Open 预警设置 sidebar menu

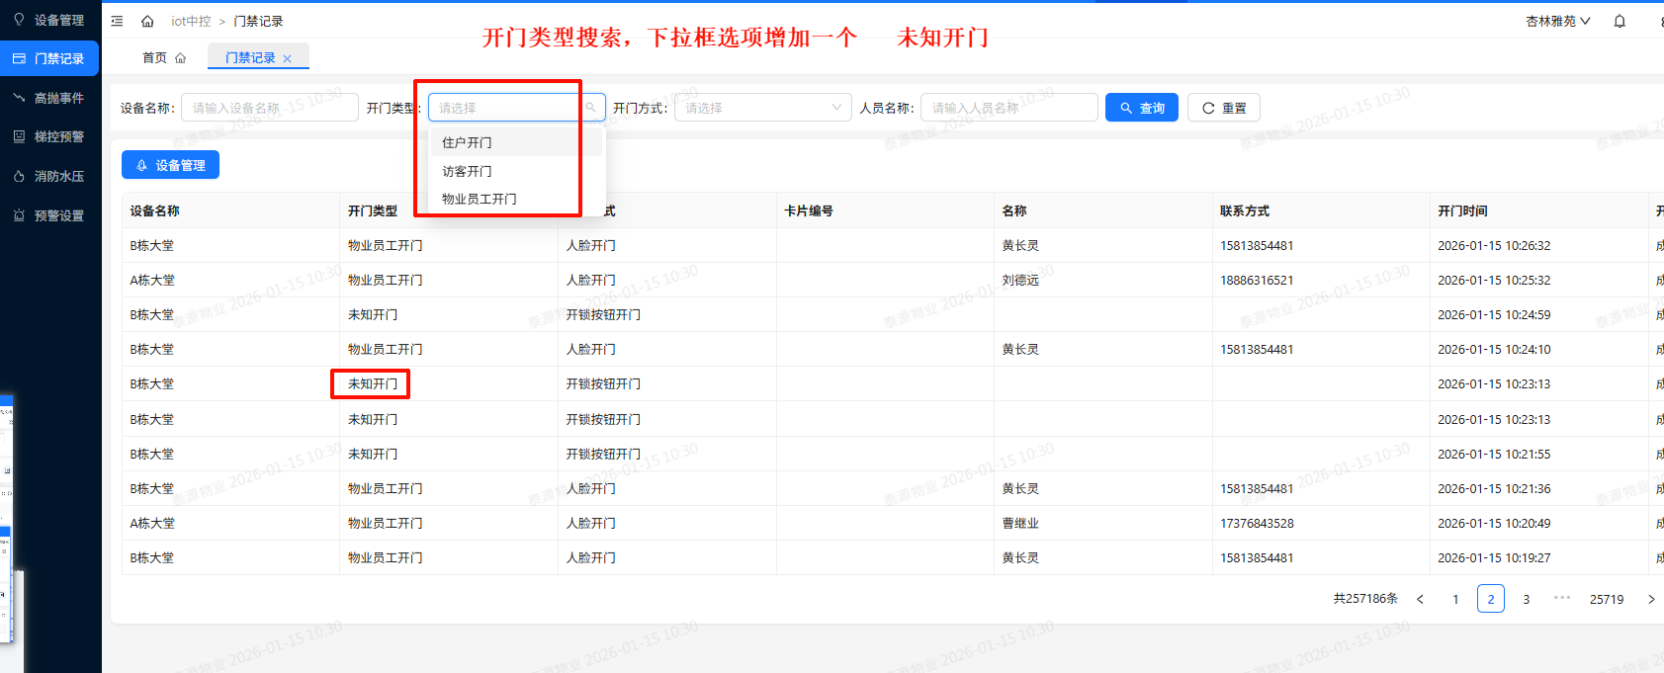49,215
